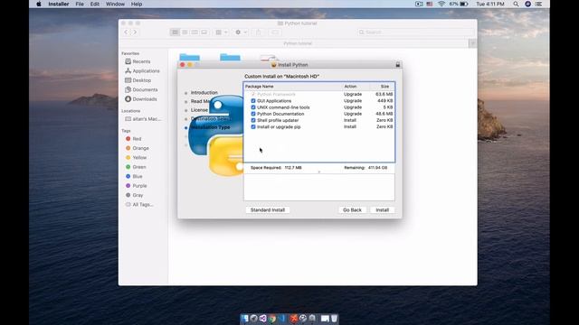Open Spotlight search in menu bar

(516, 4)
